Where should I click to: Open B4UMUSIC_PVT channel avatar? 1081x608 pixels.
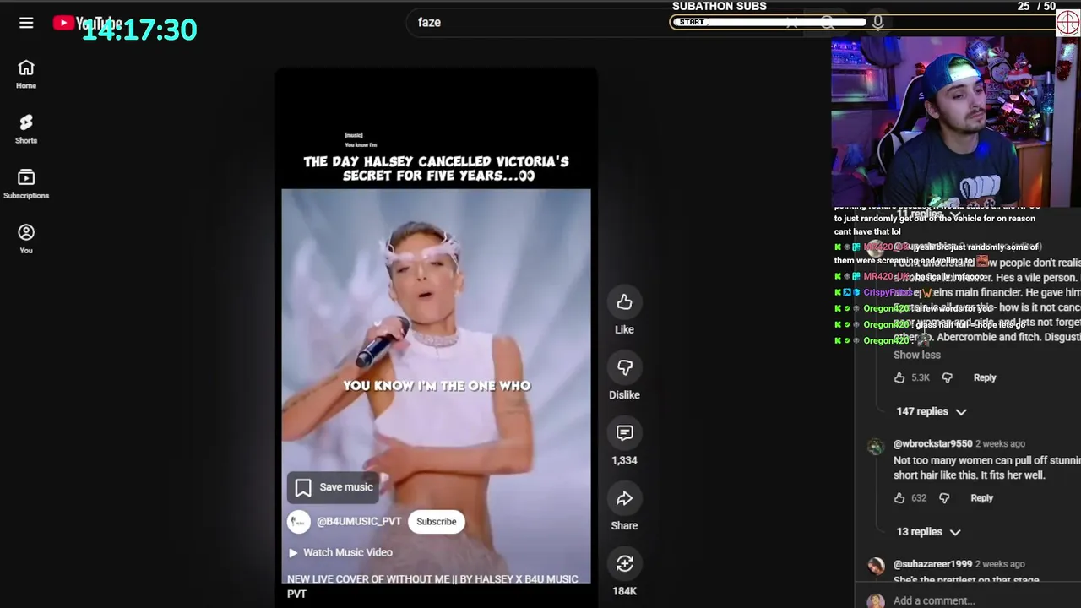(299, 522)
